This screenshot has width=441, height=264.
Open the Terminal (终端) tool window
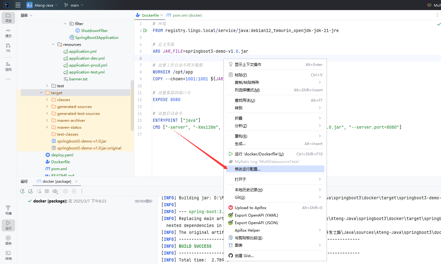point(8,255)
